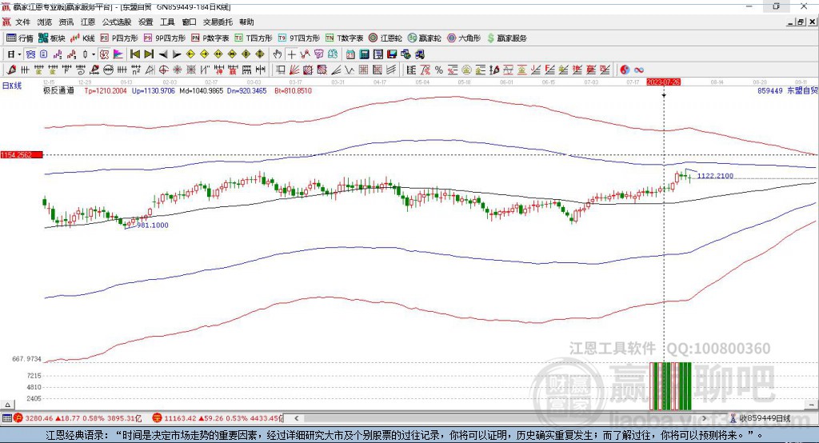819x443 pixels.
Task: Click the 1122.2100 price label on the chart
Action: point(715,176)
